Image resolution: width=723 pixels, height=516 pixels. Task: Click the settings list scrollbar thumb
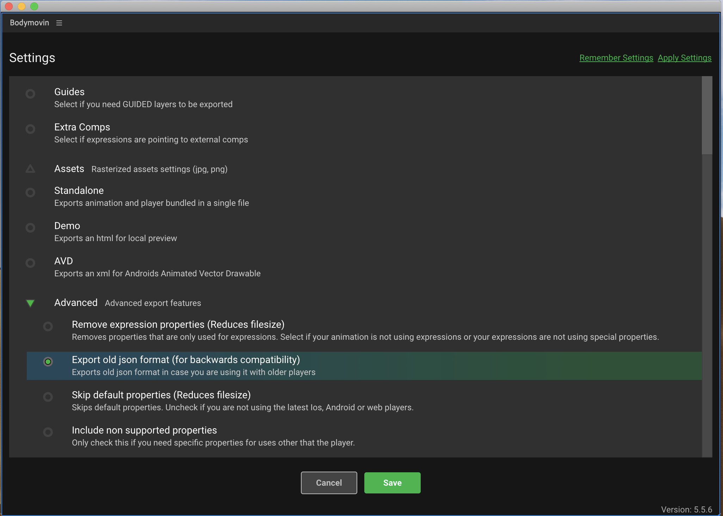click(707, 116)
